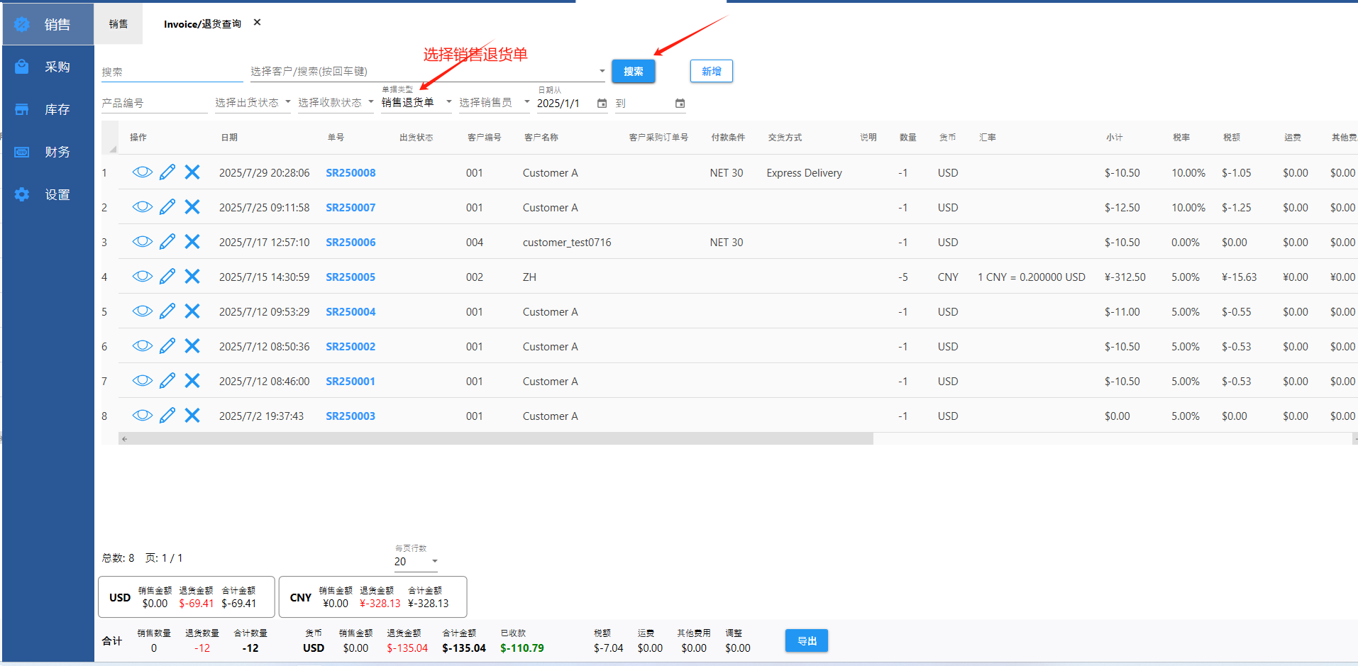The height and width of the screenshot is (666, 1358).
Task: Click the horizontal table scrollbar
Action: 497,439
